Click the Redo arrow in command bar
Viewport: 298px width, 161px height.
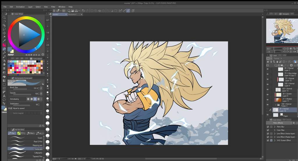pos(87,11)
